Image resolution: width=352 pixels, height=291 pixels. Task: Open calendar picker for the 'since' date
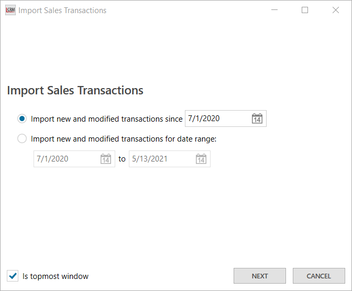coord(257,118)
